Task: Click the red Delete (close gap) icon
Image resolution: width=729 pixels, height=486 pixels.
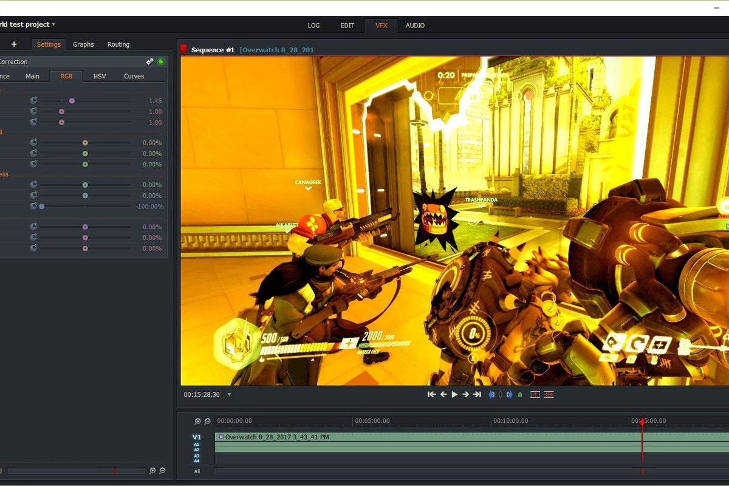Action: [549, 394]
